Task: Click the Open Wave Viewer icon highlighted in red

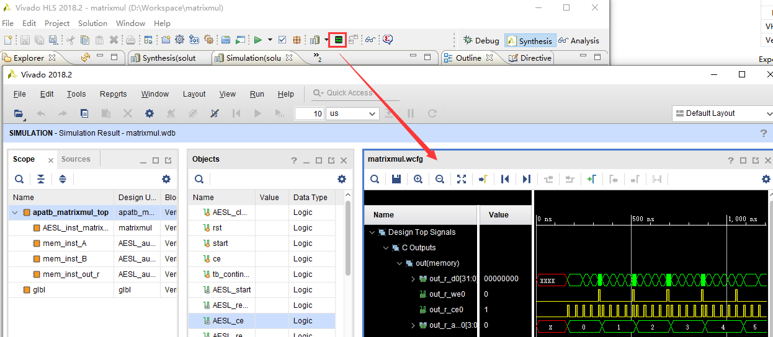Action: tap(337, 40)
